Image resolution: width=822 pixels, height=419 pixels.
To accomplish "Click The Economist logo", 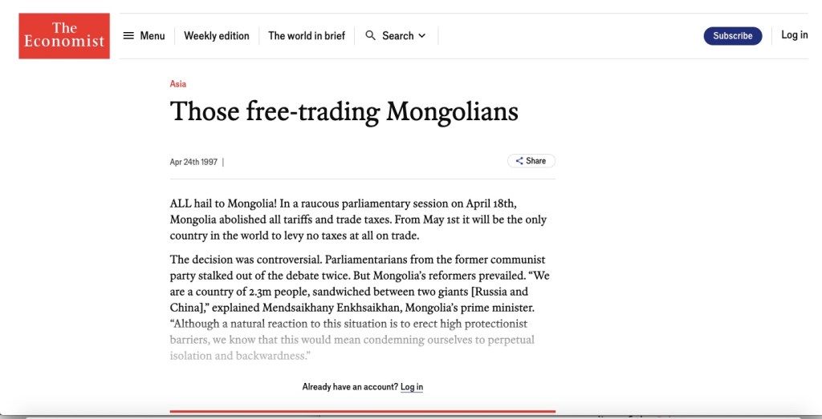I will (64, 36).
